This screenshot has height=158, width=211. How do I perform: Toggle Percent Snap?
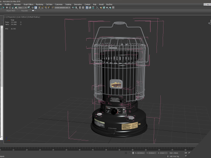click(x=46, y=7)
